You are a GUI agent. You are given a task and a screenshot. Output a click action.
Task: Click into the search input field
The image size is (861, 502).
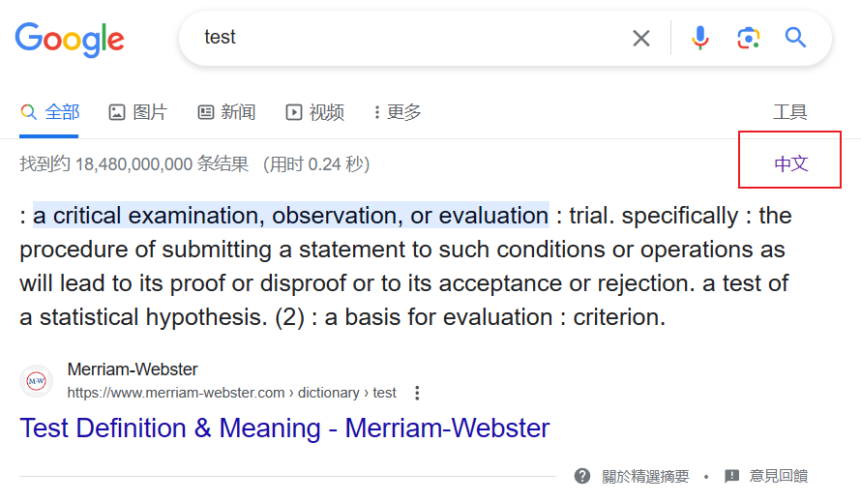[x=406, y=38]
